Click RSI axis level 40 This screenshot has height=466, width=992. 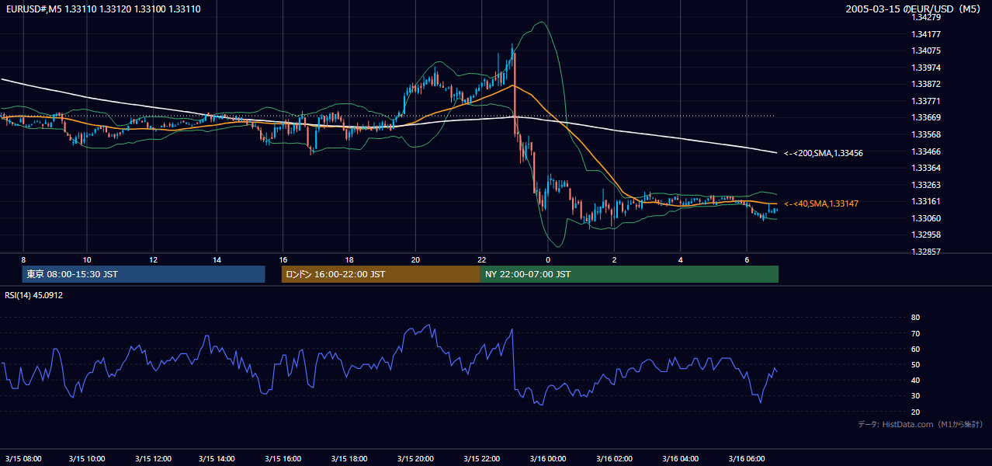(x=915, y=380)
